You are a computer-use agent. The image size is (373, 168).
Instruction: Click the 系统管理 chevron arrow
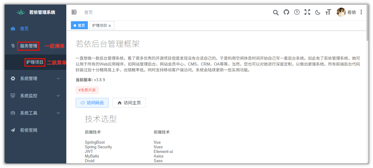pyautogui.click(x=59, y=78)
